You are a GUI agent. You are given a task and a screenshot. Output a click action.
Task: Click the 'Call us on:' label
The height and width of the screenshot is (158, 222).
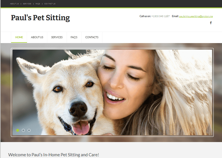[x=145, y=16]
